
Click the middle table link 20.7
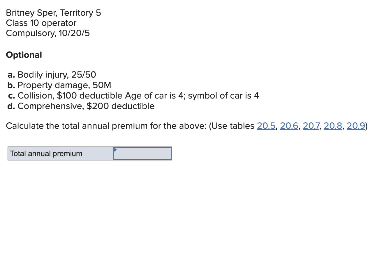coord(311,126)
